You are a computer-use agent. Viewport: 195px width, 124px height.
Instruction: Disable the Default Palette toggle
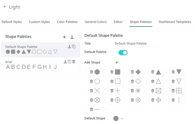click(123, 52)
